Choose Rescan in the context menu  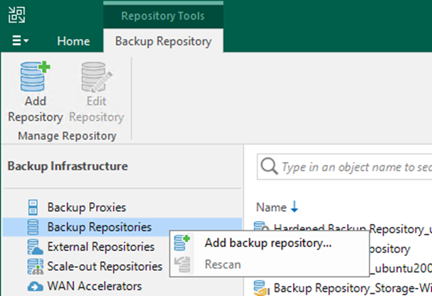click(x=222, y=265)
